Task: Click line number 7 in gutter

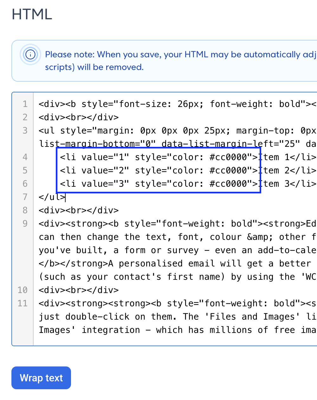Action: tap(25, 197)
